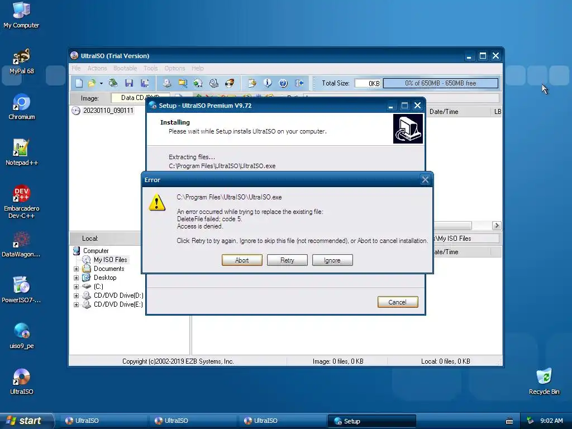Open the File menu in UltraISO
This screenshot has width=572, height=429.
pos(76,68)
